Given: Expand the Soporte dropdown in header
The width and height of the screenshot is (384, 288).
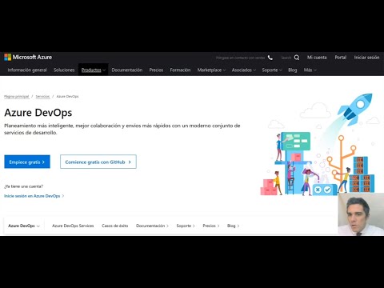Looking at the screenshot, I should (272, 70).
